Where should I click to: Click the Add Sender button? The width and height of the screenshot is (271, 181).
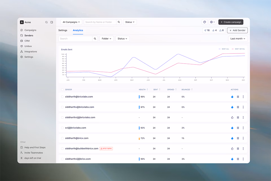237,30
